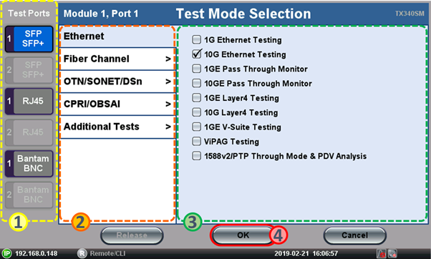Viewport: 431px width, 259px height.
Task: Select the disabled SFP SFP+ port 2
Action: (x=29, y=70)
